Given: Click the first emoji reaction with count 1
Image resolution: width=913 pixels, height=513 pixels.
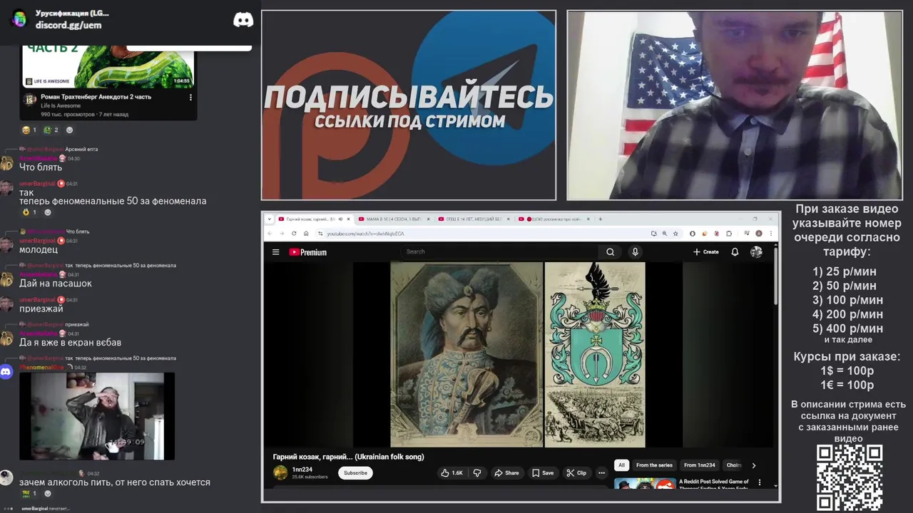Looking at the screenshot, I should point(29,130).
